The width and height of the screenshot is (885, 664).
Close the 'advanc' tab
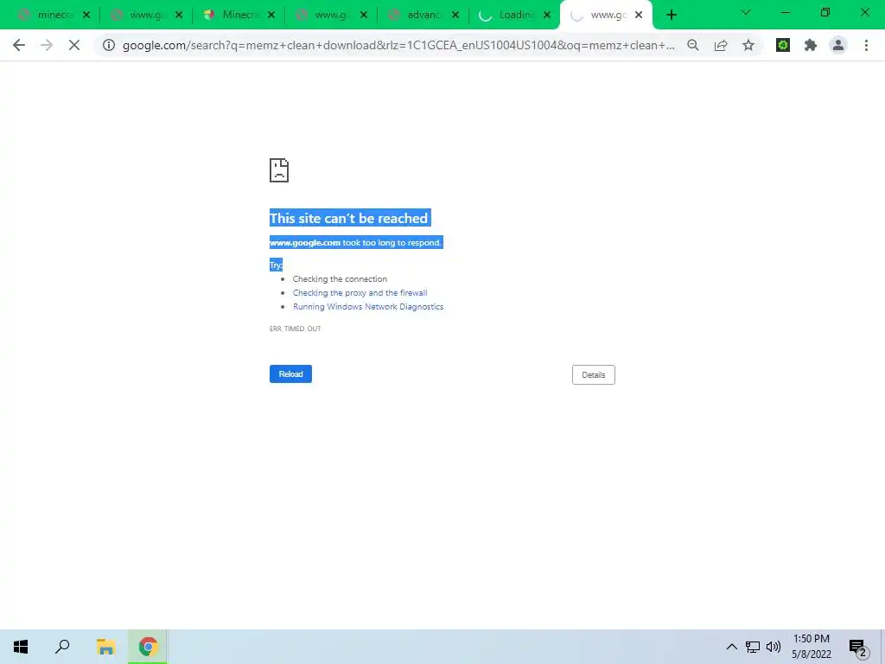click(455, 16)
